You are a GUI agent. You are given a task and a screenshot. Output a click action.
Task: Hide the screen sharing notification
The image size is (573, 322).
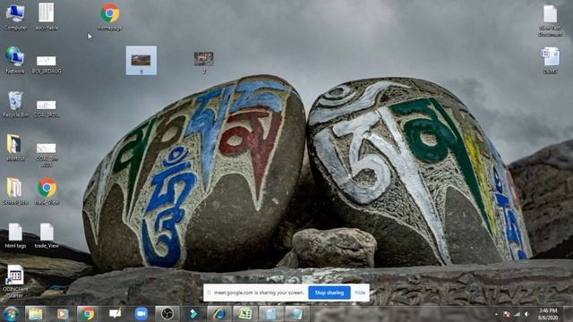(x=360, y=292)
